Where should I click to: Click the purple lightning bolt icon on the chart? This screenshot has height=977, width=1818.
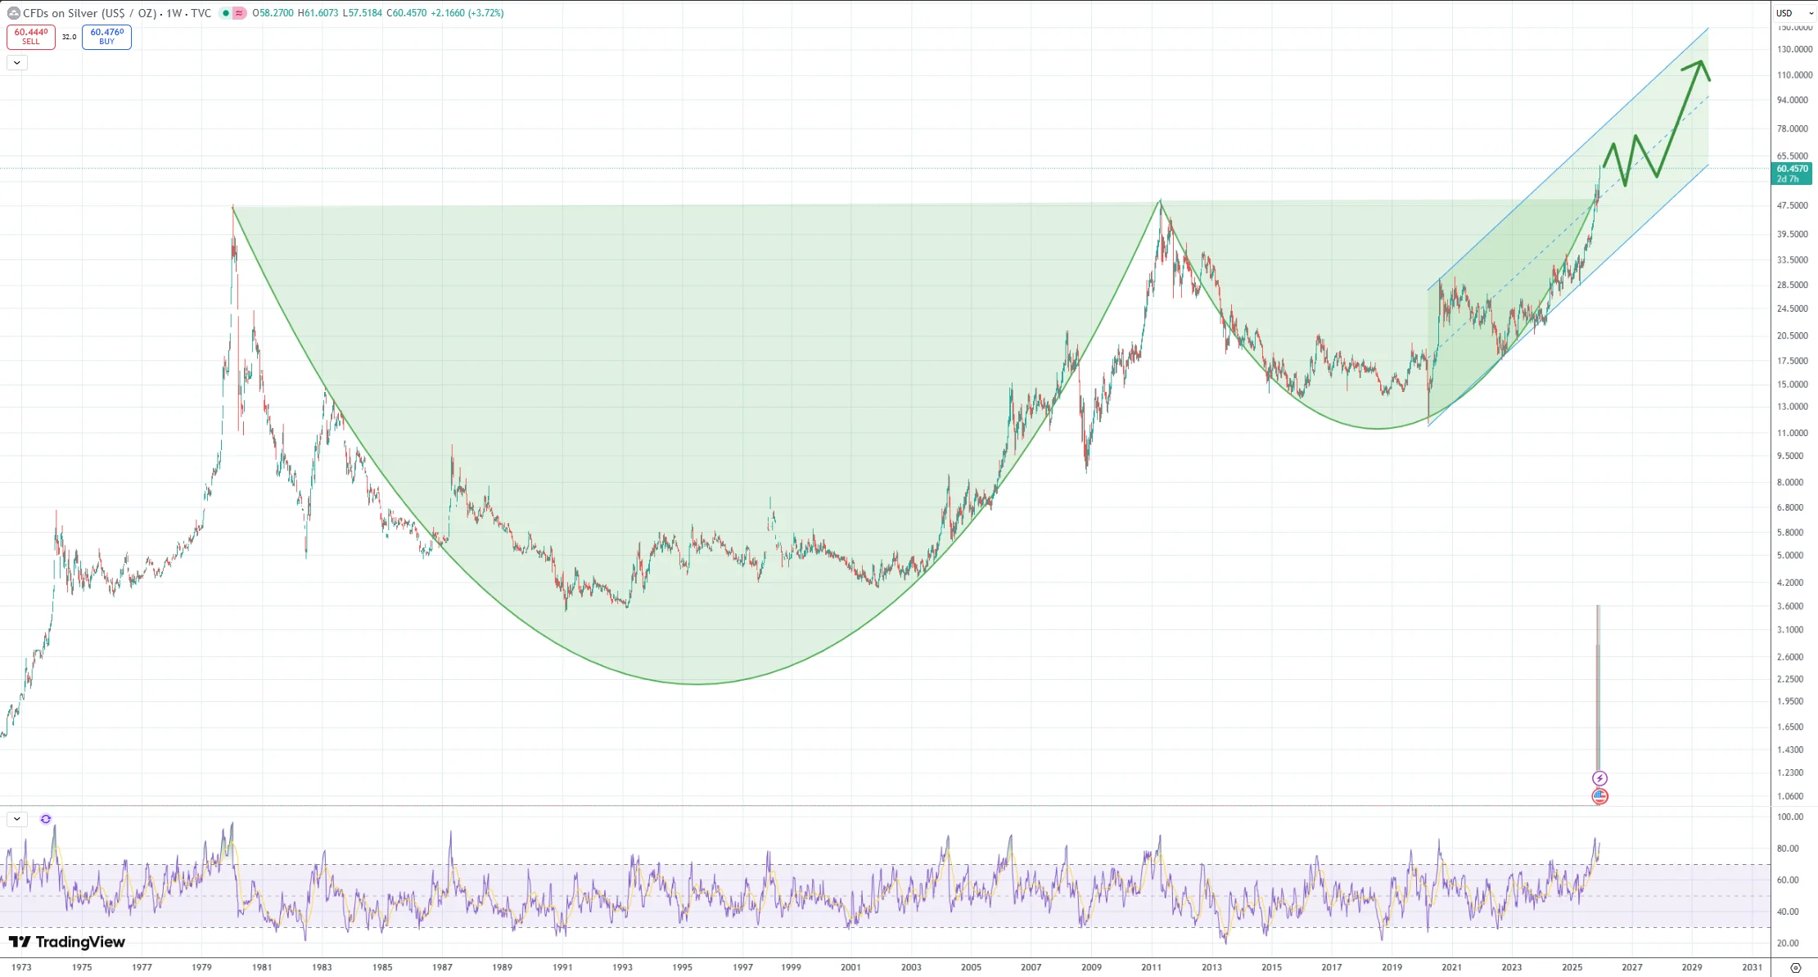(x=1599, y=777)
